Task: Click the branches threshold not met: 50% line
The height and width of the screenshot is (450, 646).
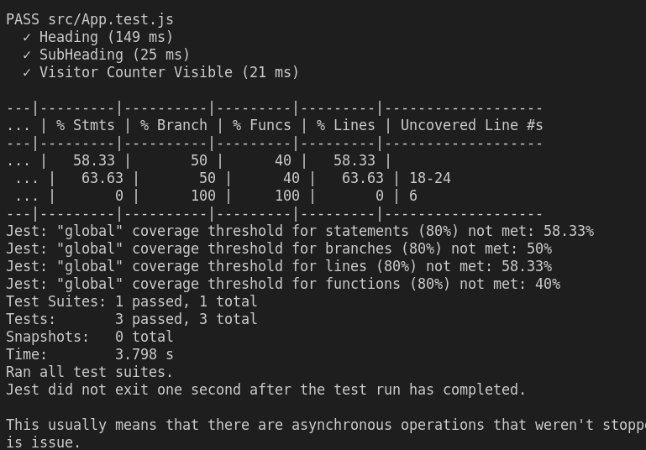Action: [279, 249]
